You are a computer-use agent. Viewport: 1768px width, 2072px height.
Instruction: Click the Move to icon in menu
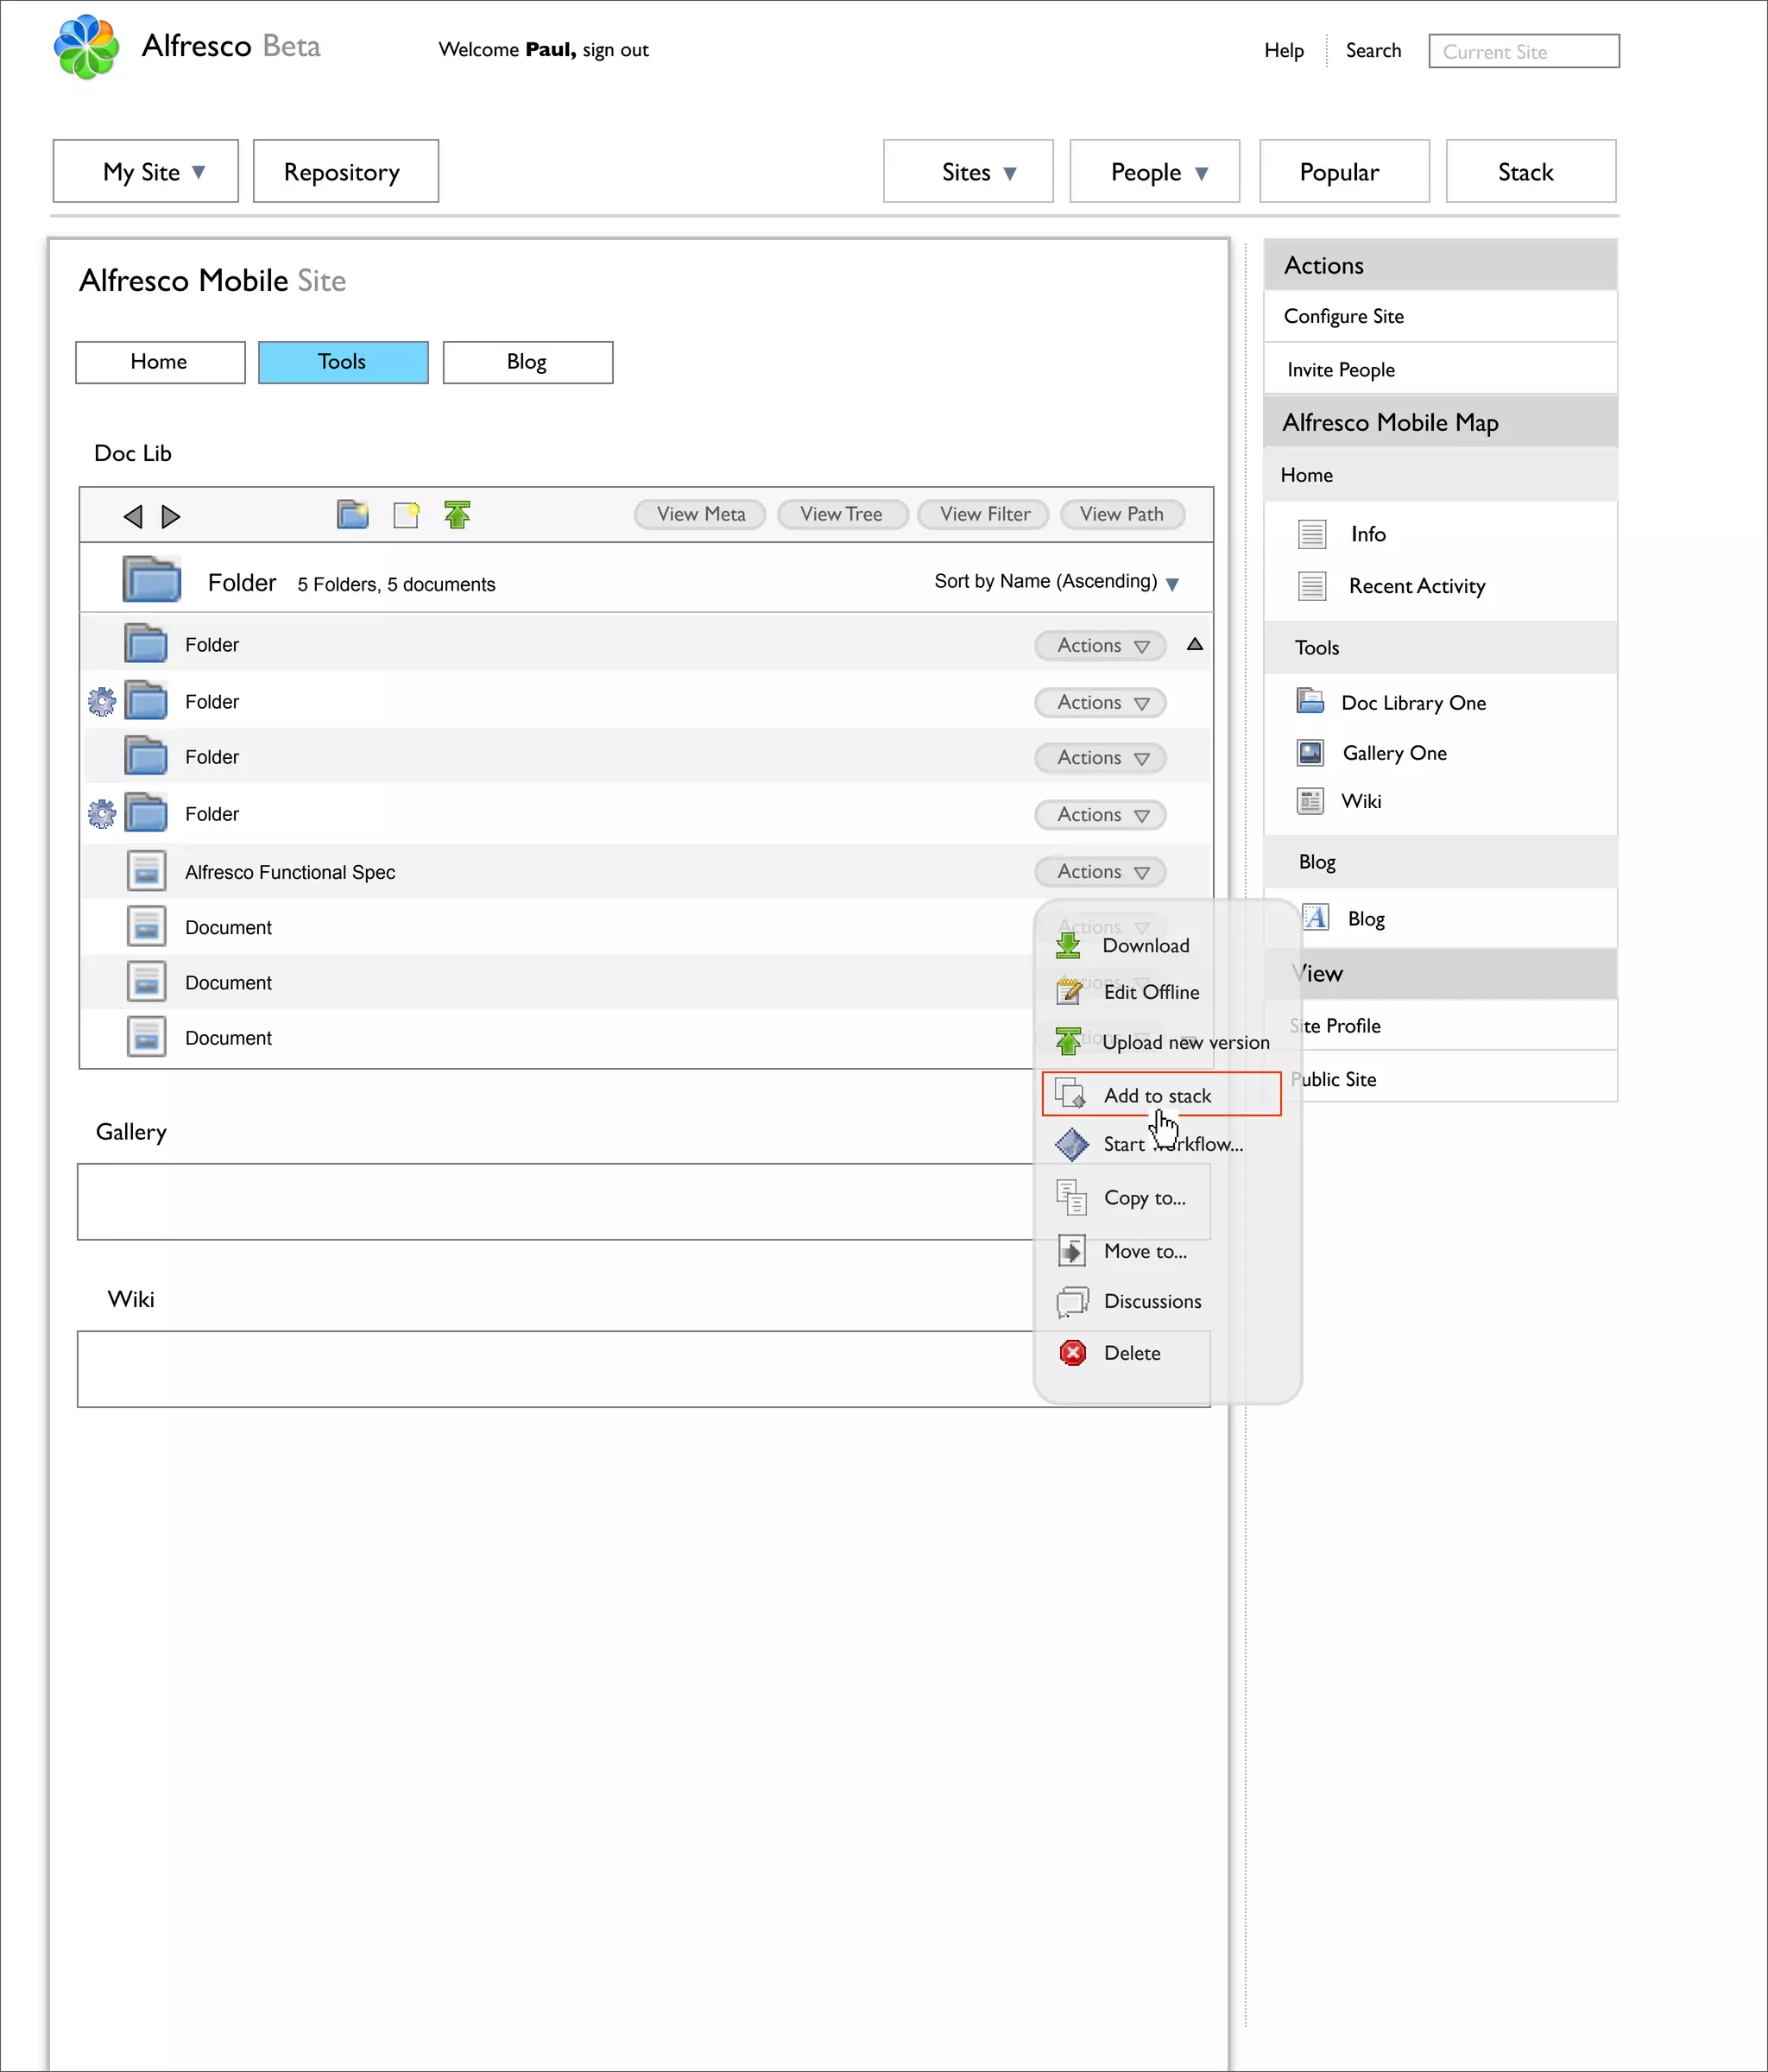1071,1250
